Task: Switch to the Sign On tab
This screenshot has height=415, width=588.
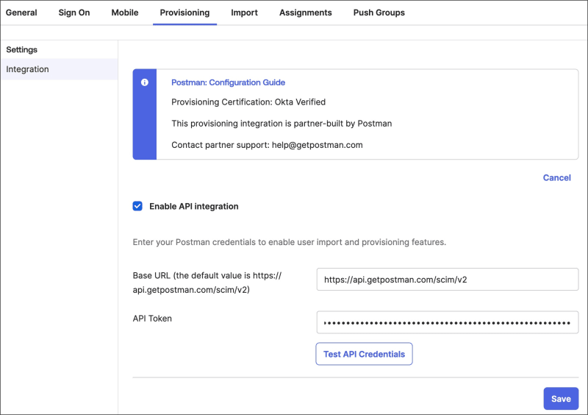Action: pos(74,13)
